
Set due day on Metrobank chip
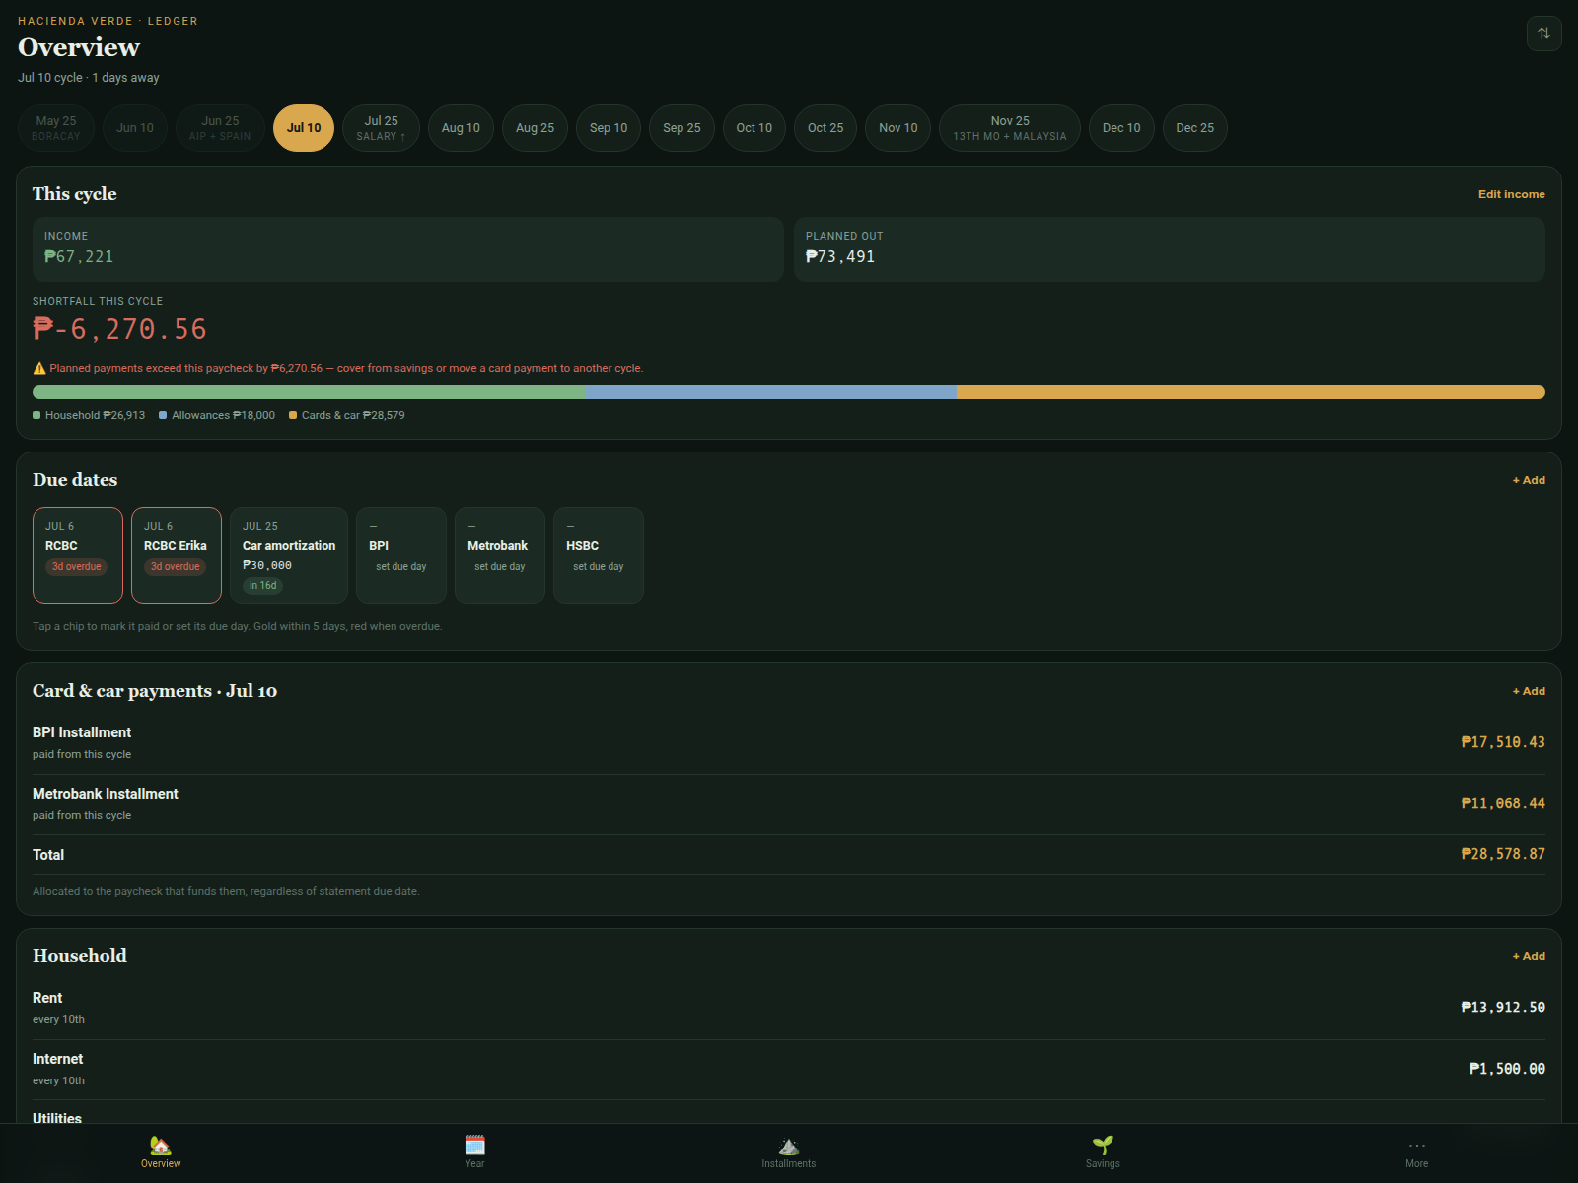500,555
